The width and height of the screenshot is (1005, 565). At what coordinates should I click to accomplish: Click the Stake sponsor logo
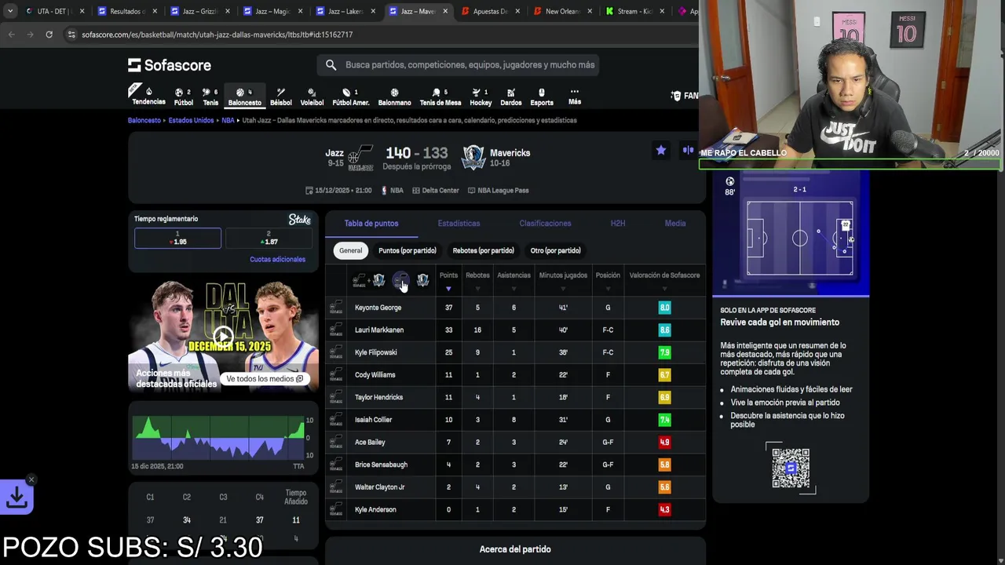tap(300, 220)
